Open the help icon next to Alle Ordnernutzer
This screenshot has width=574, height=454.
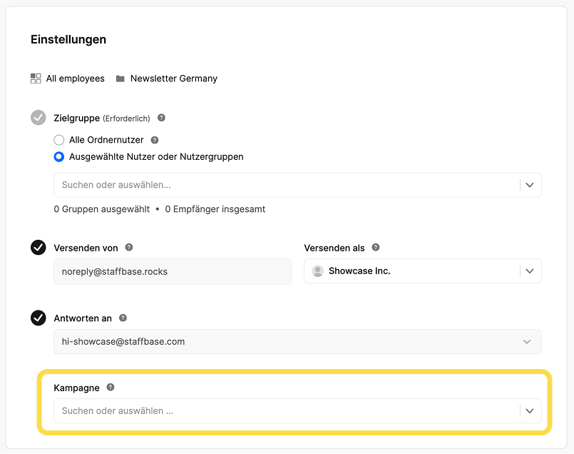[155, 140]
